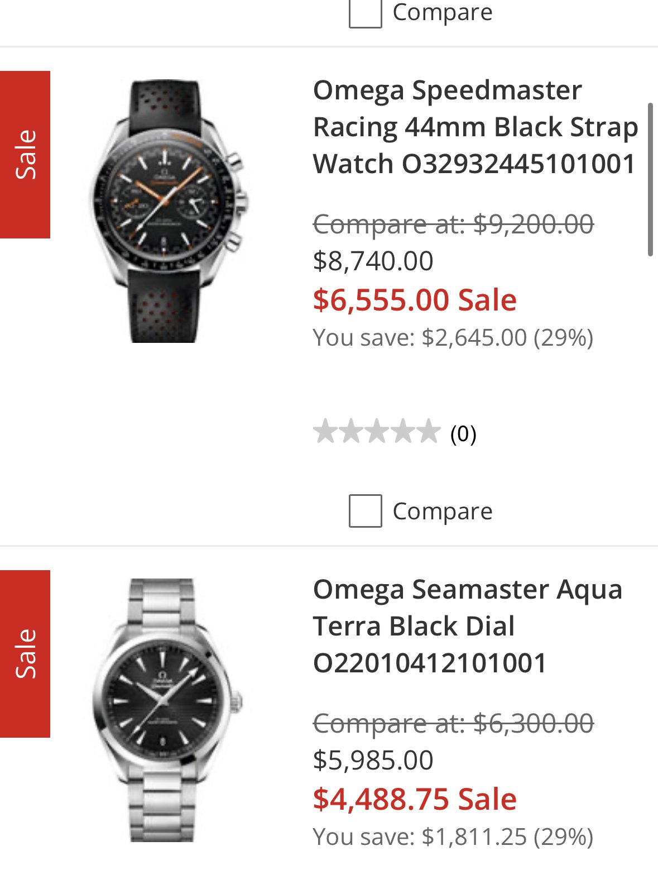Click the crossed-out Compare at $9,200.00 price
The height and width of the screenshot is (884, 658).
453,224
